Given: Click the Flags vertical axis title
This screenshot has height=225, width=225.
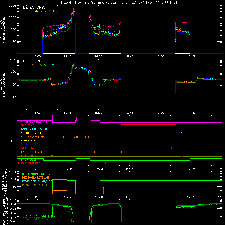Looking at the screenshot, I should 11,140.
